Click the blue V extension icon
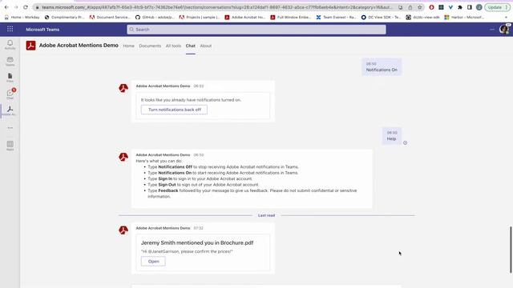The height and width of the screenshot is (288, 513). pyautogui.click(x=450, y=7)
